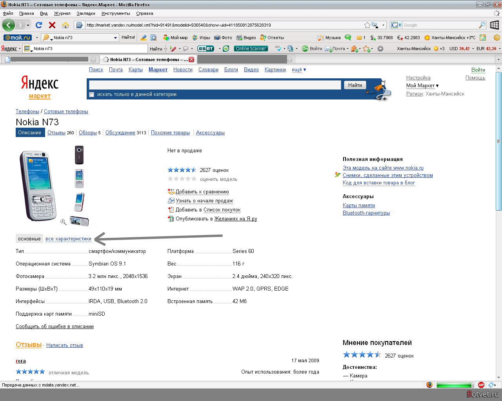Screen dimensions: 502x401
Task: Click the Yandex Market search input field
Action: (215, 85)
